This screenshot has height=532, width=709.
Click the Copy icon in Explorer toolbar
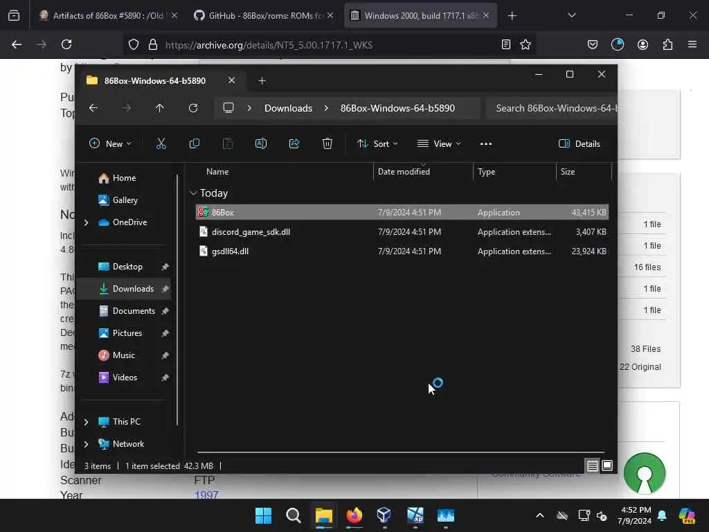coord(195,144)
